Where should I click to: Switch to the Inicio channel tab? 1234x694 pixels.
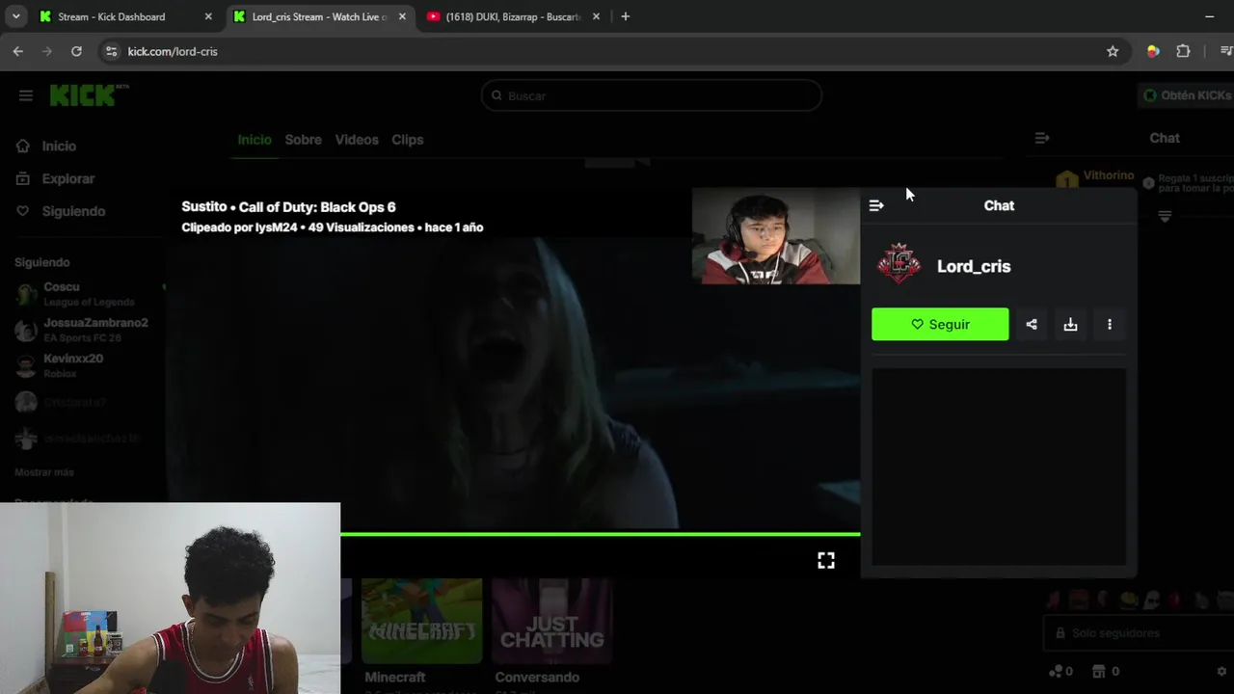[x=255, y=140]
